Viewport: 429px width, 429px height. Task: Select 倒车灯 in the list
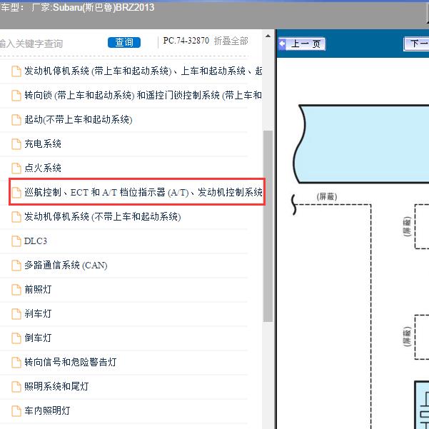(38, 338)
